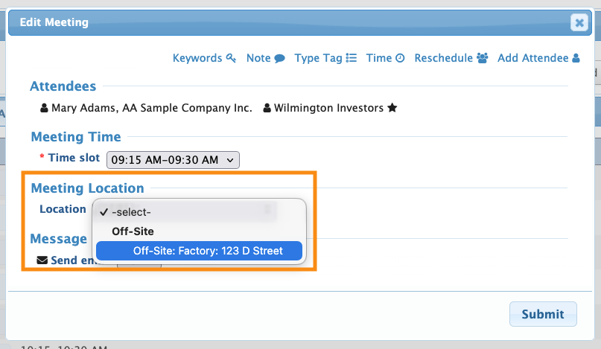Open the Time slot dropdown
601x349 pixels.
[x=173, y=159]
